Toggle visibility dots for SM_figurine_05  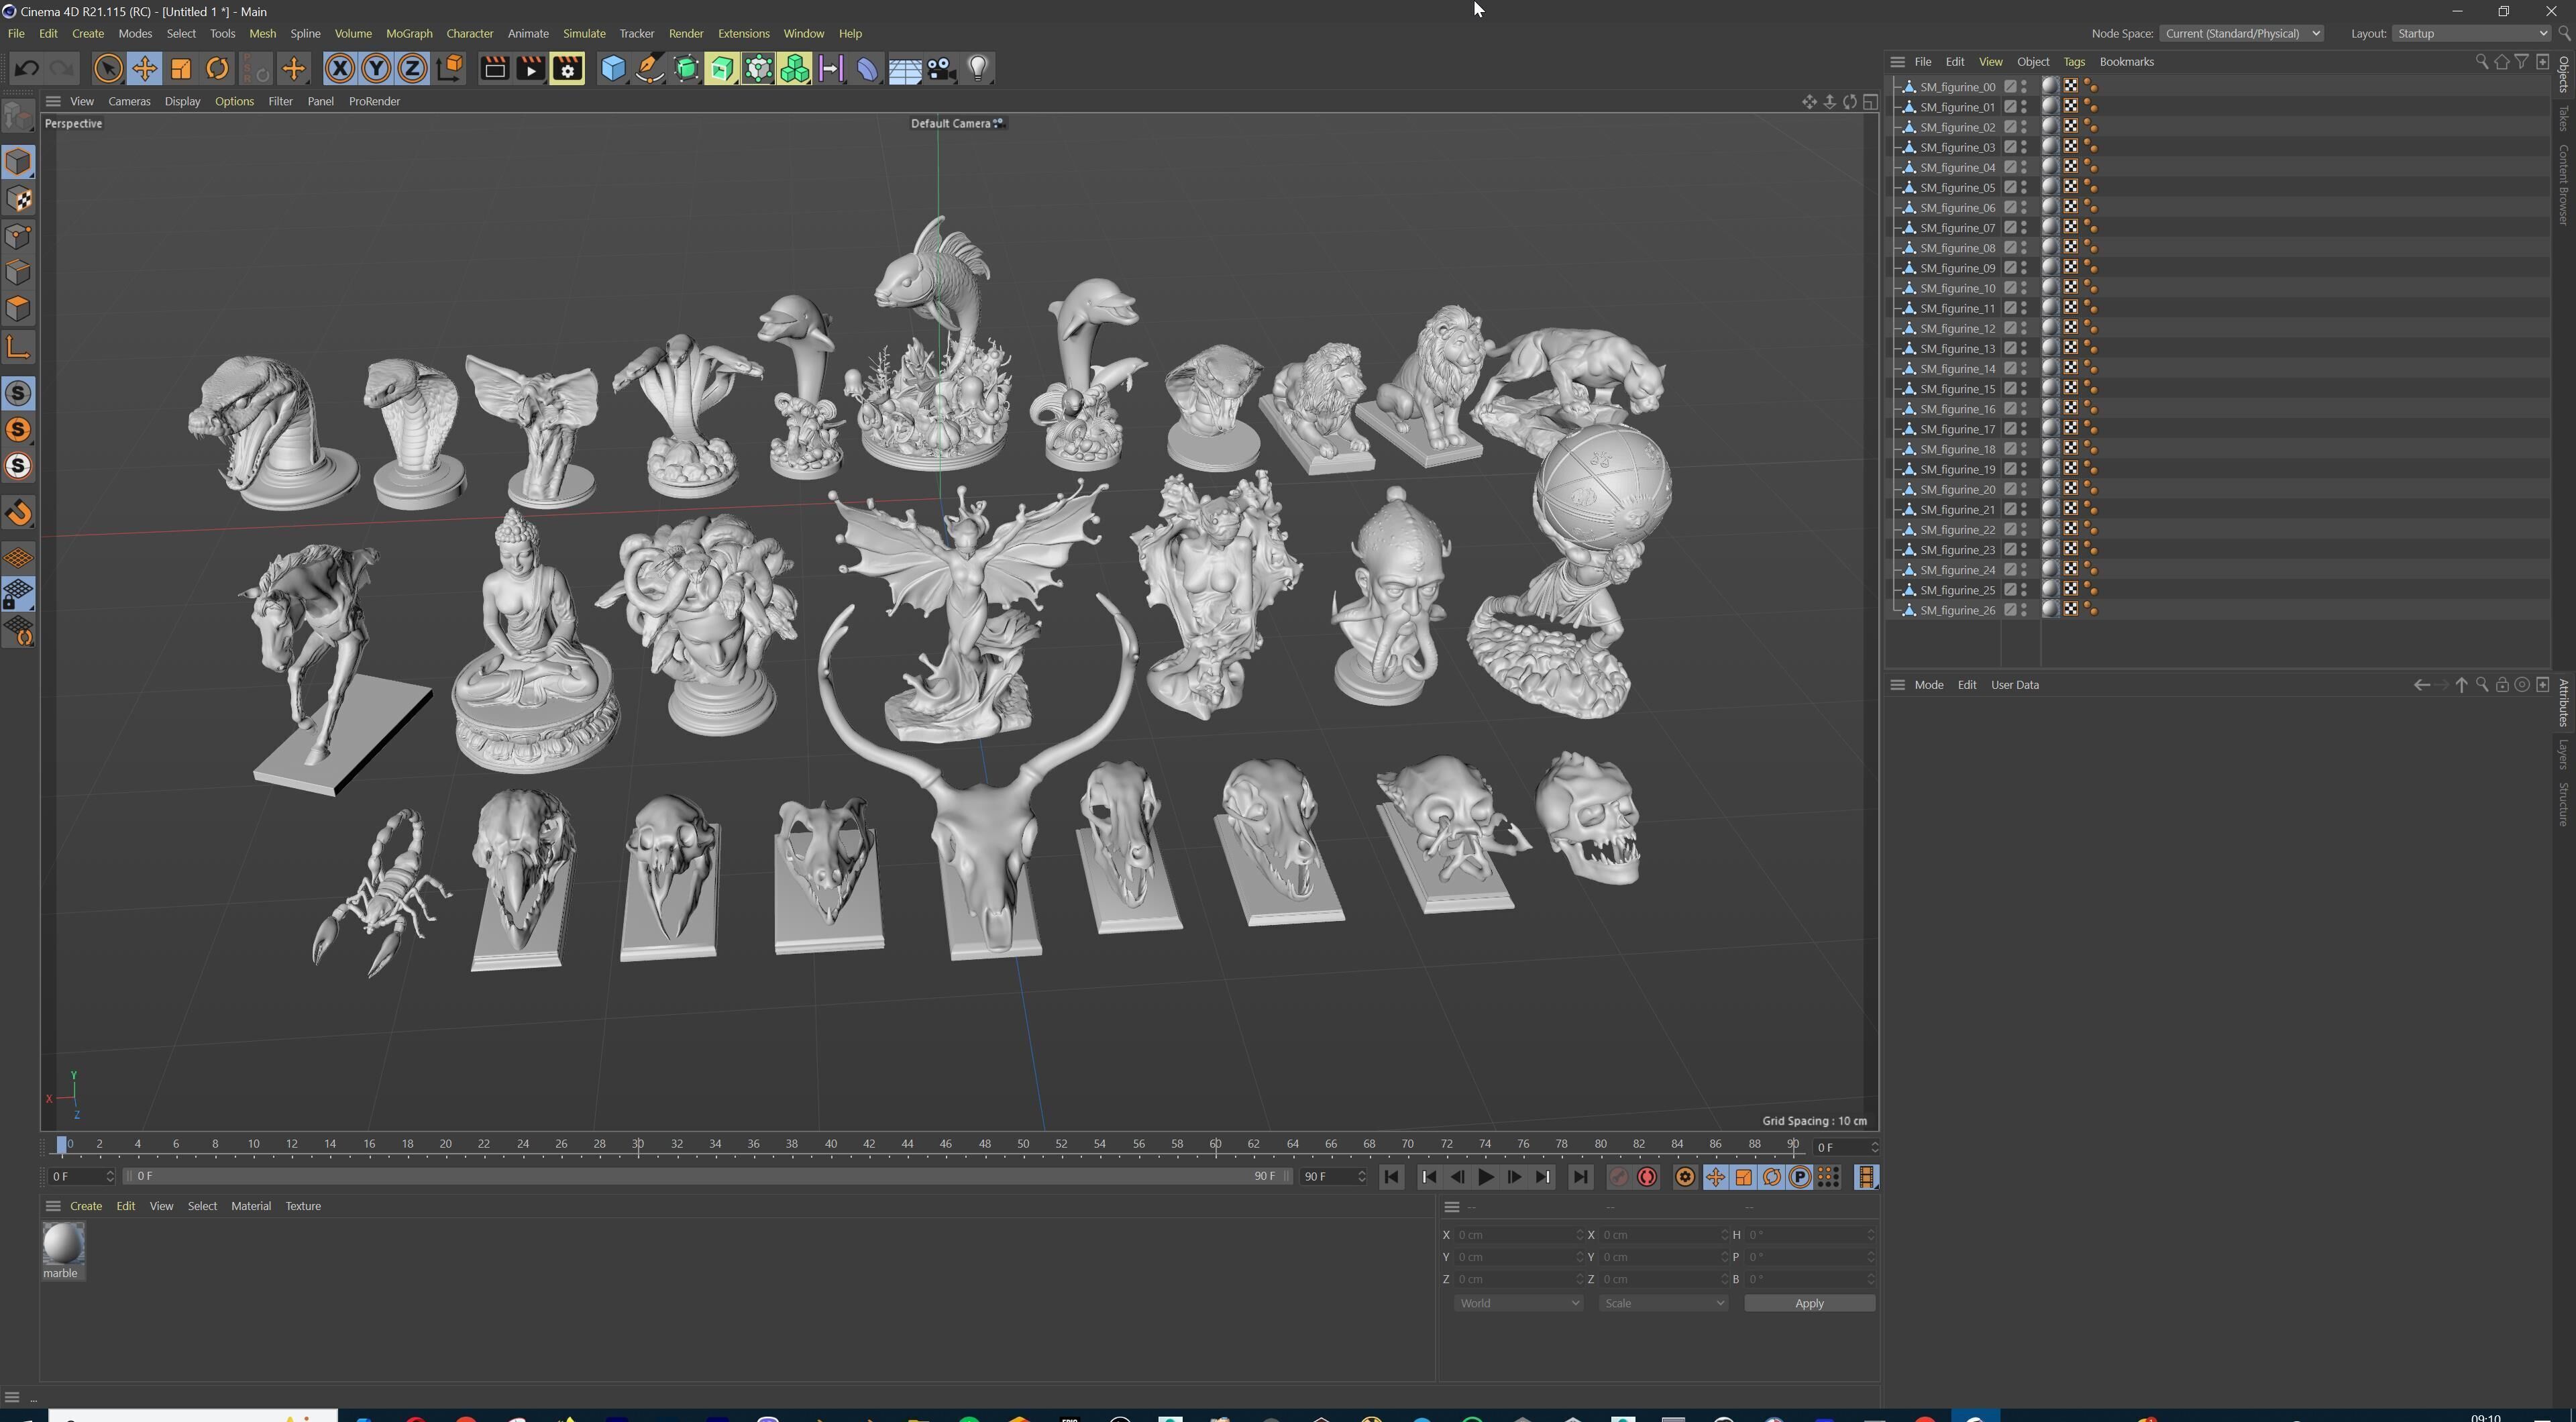[2024, 187]
